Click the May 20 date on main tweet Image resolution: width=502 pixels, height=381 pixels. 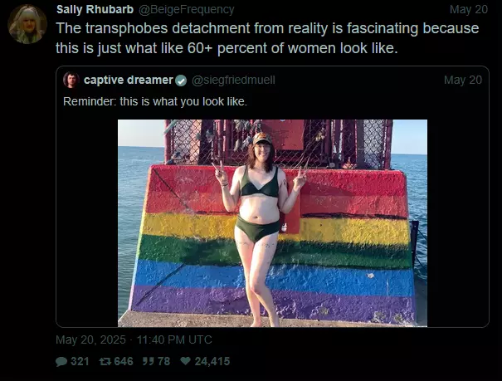[468, 10]
